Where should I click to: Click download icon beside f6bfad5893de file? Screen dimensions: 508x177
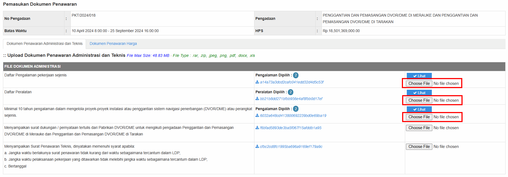[x=257, y=128]
